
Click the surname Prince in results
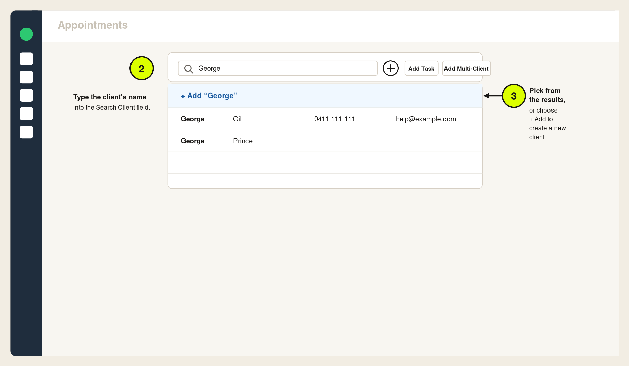[x=243, y=141]
